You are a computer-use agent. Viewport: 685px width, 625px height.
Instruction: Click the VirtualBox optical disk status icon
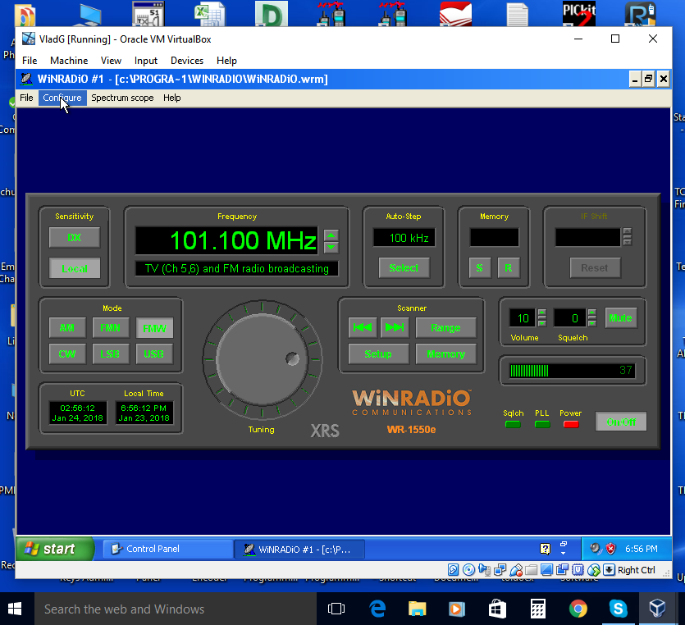pos(468,569)
